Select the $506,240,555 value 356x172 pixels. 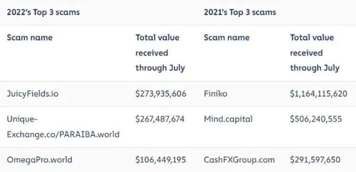pyautogui.click(x=316, y=119)
